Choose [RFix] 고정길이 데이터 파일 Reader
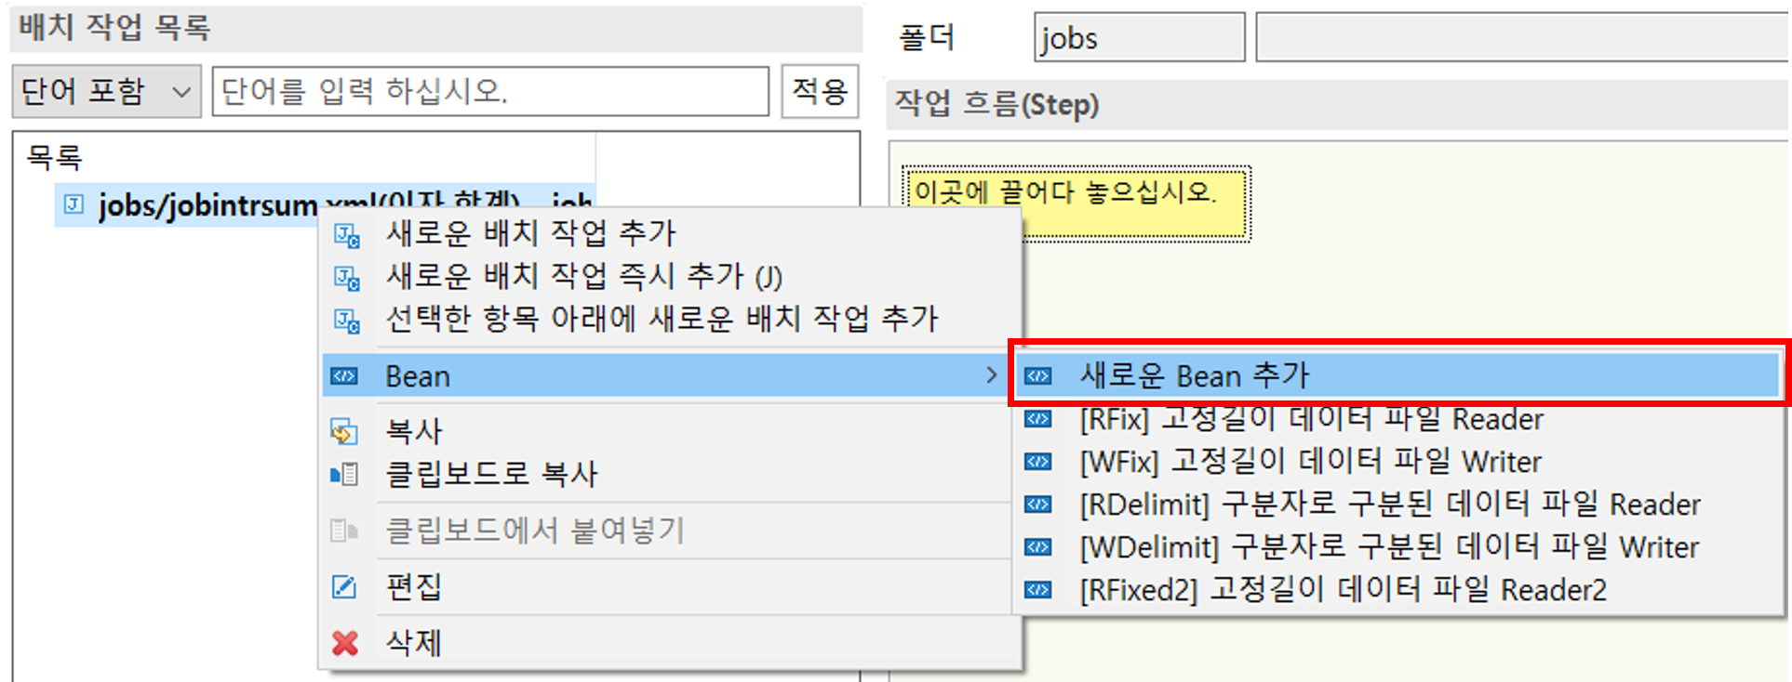Screen dimensions: 1792x682 [x=1310, y=420]
